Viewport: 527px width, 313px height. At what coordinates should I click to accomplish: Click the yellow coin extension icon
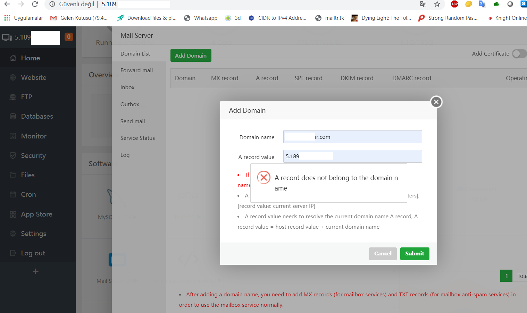point(469,4)
